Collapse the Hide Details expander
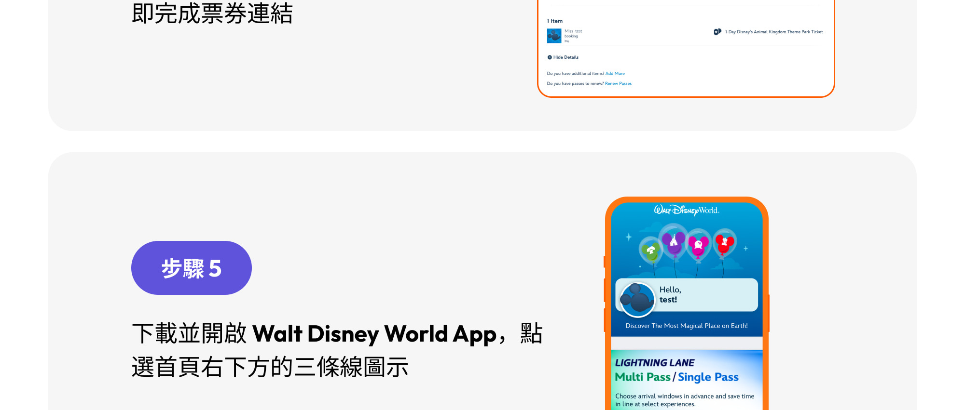This screenshot has width=965, height=410. [563, 57]
